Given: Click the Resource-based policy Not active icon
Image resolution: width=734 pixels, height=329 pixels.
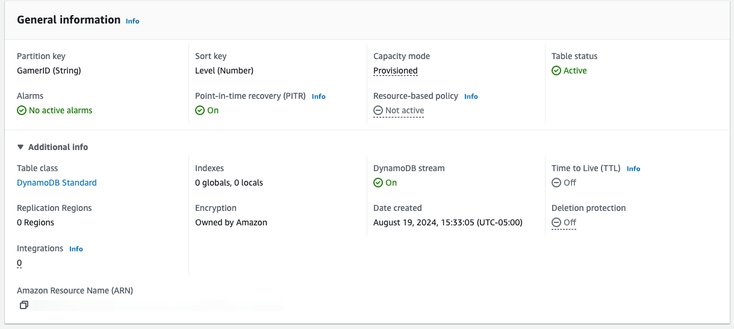Looking at the screenshot, I should [x=378, y=110].
